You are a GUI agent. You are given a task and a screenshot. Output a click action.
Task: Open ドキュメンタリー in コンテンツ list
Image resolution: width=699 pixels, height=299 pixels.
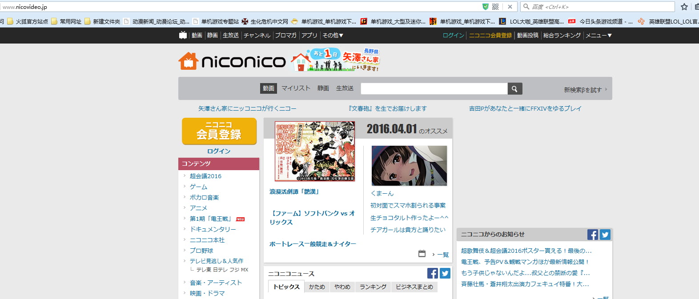click(213, 229)
